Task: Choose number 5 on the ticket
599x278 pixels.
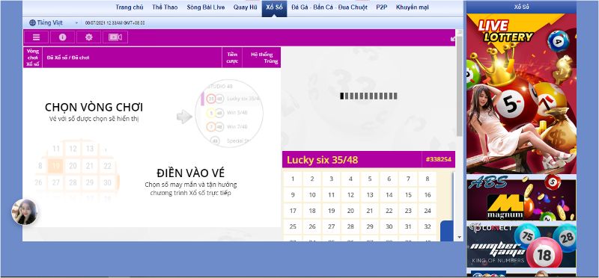Action: point(370,179)
